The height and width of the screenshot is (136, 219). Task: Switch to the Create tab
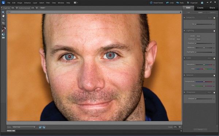pos(200,8)
